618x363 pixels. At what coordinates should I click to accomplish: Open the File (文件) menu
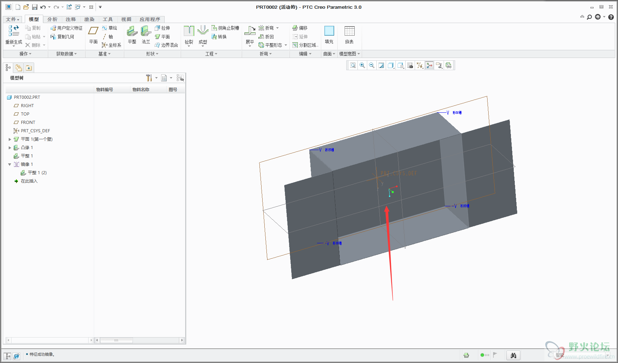[x=13, y=19]
